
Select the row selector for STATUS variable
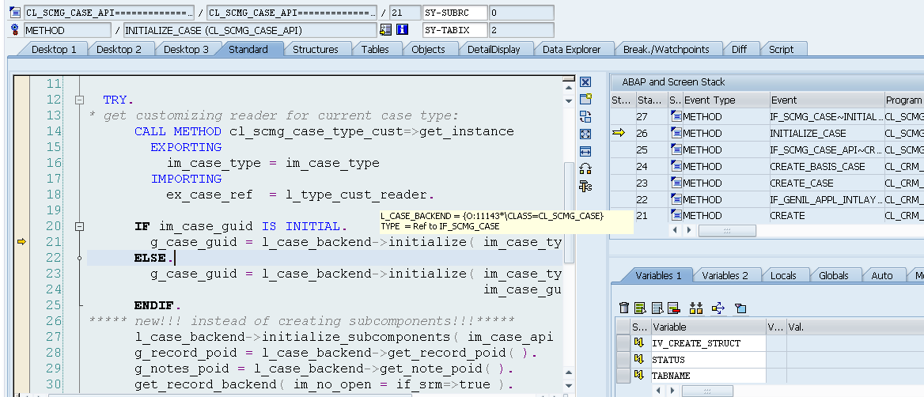pos(623,360)
